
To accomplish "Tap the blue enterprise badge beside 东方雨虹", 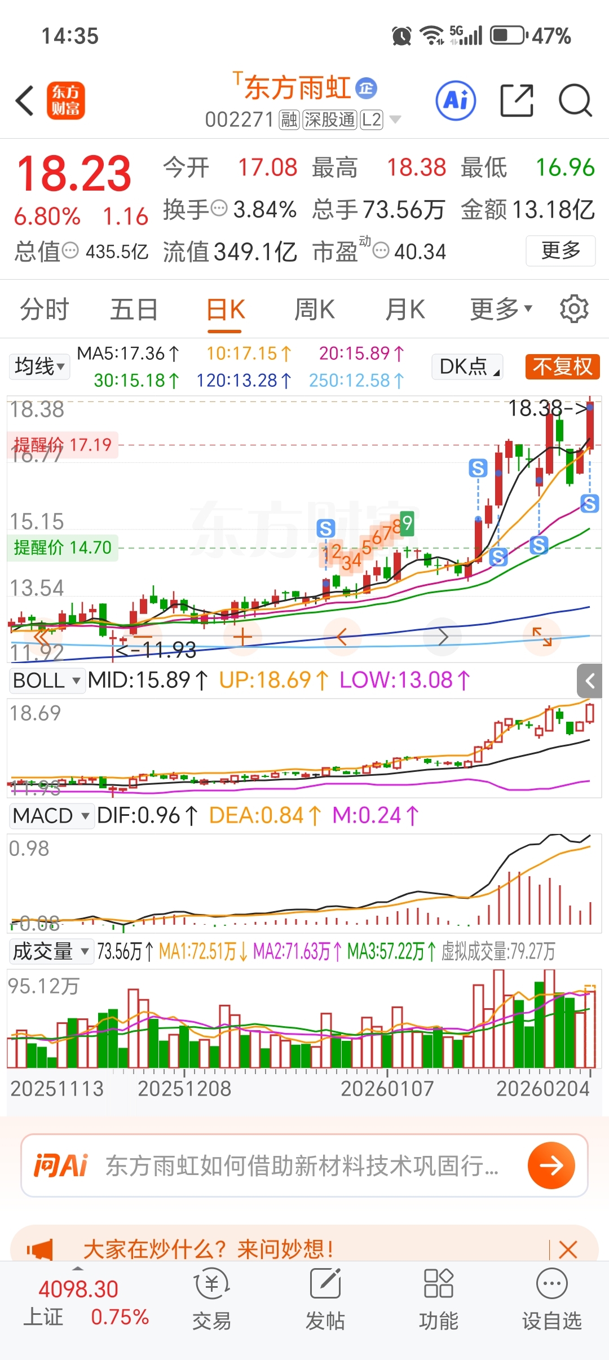I will (x=367, y=87).
